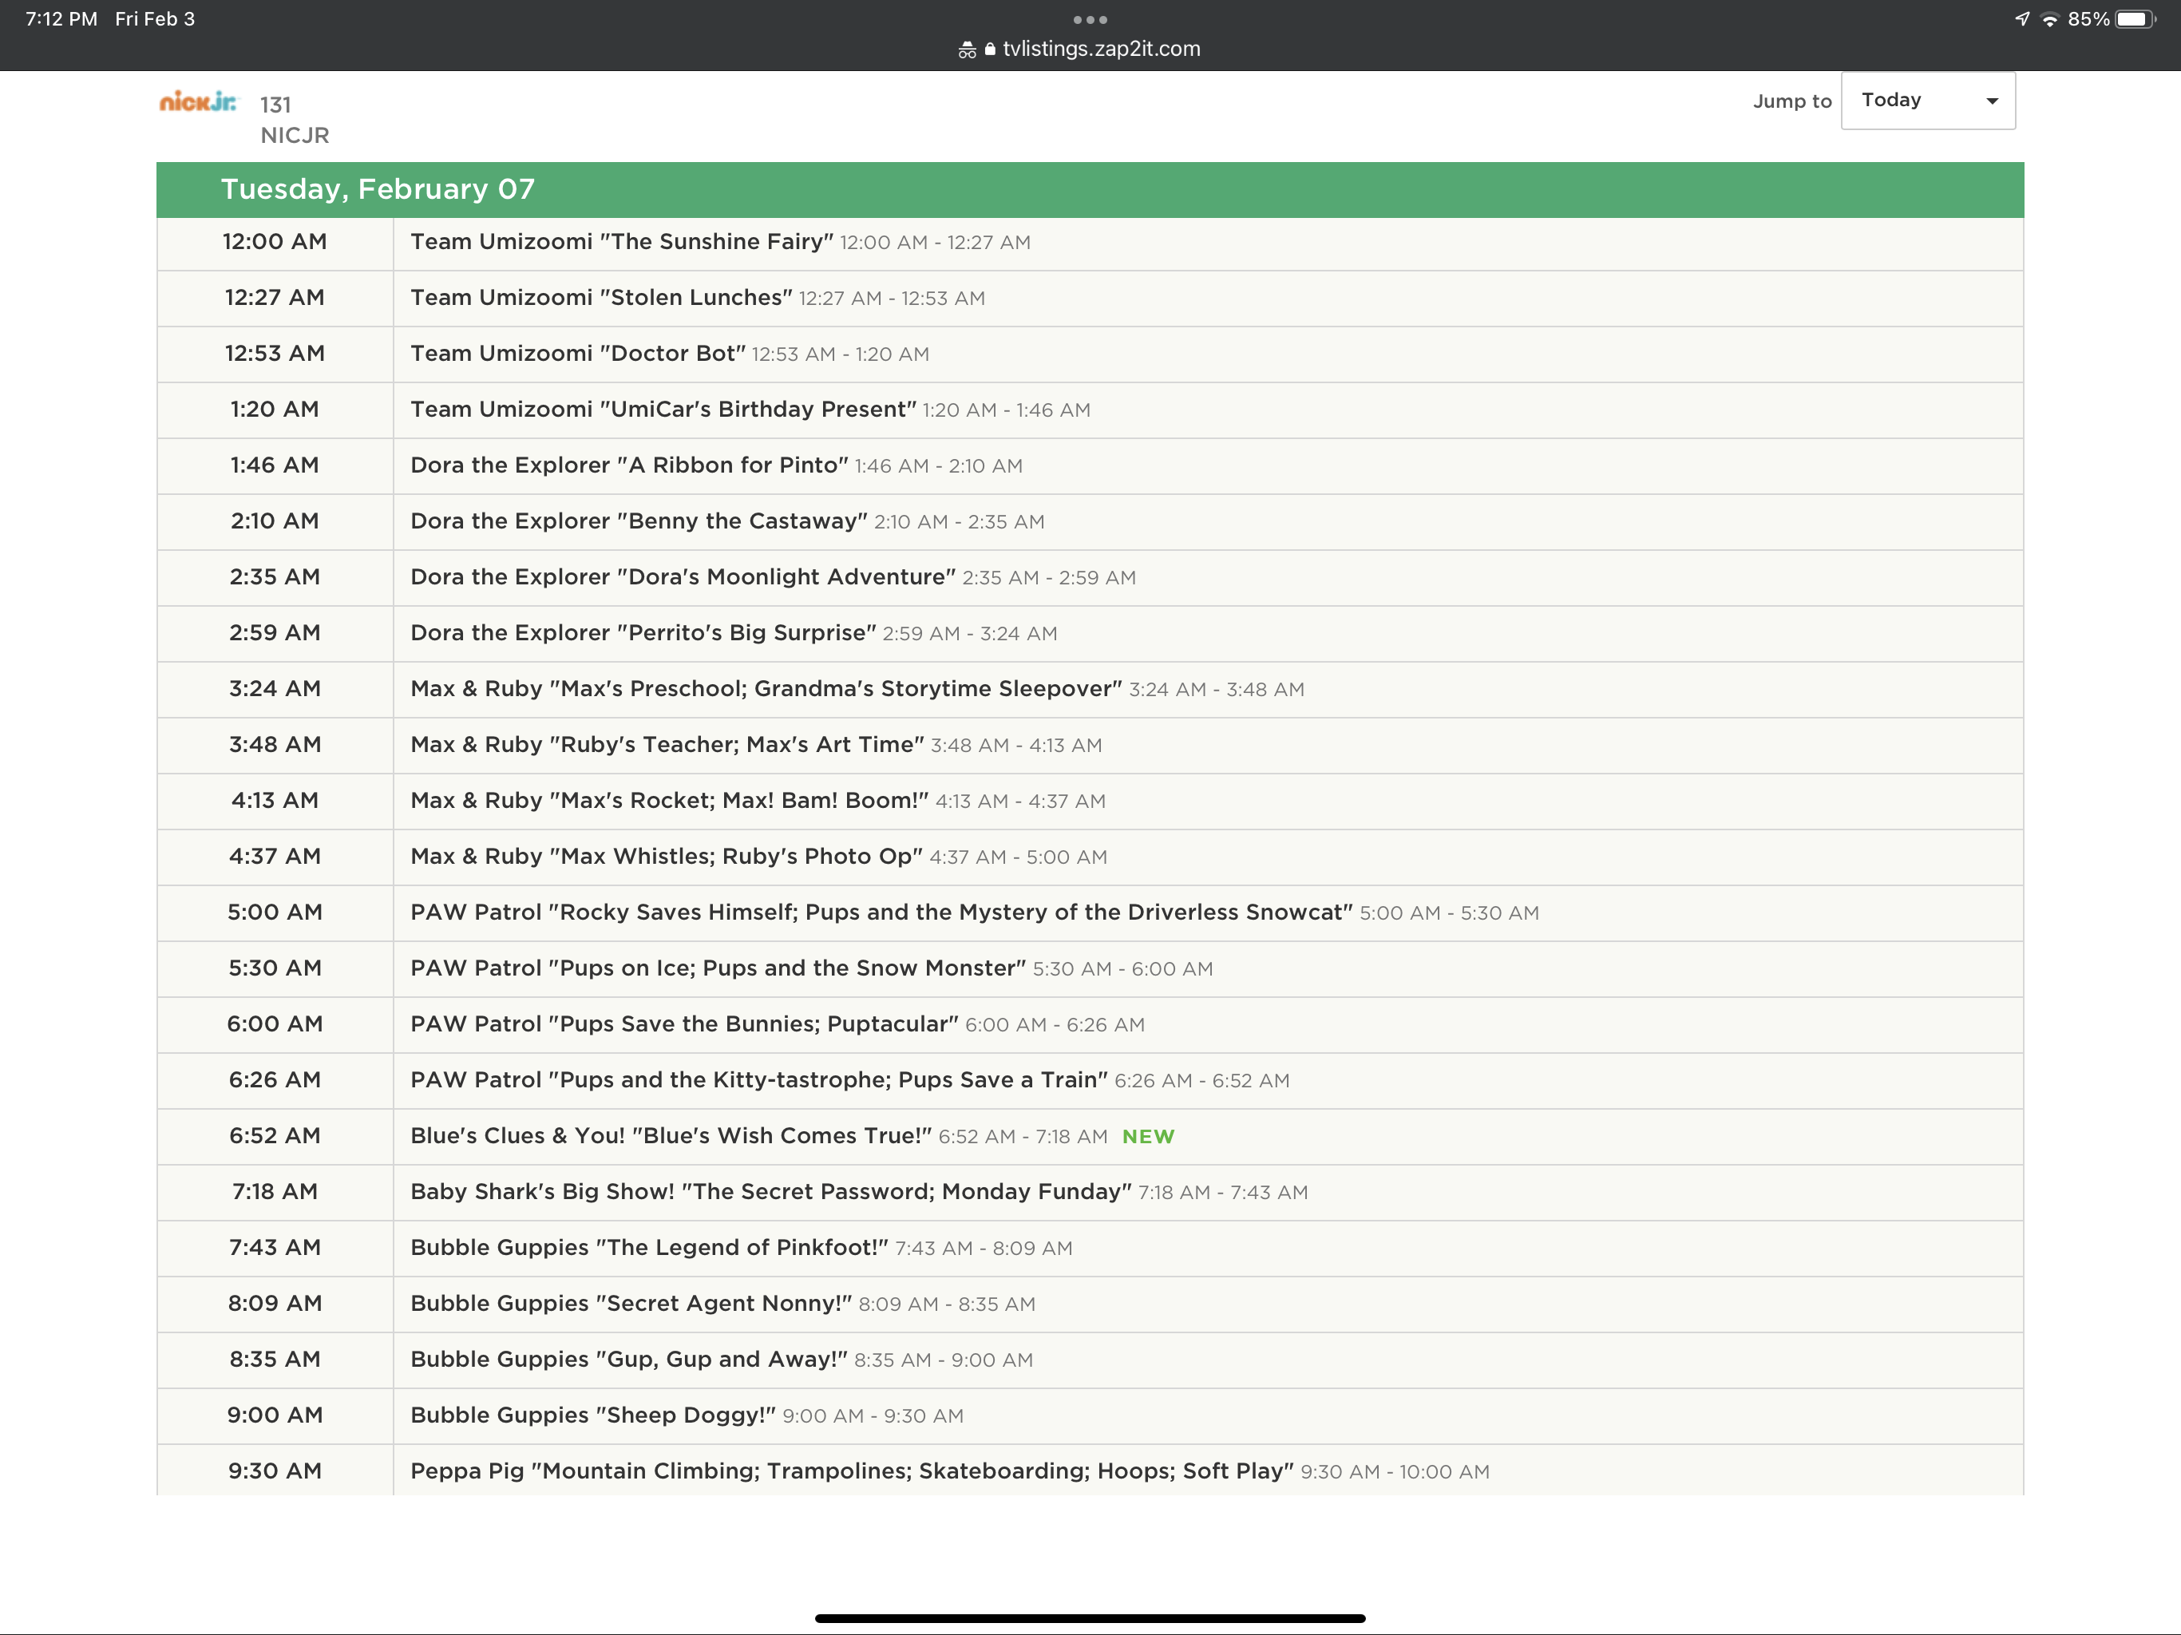Select "Blue's Wish Comes True!" episode
The image size is (2181, 1635).
671,1136
